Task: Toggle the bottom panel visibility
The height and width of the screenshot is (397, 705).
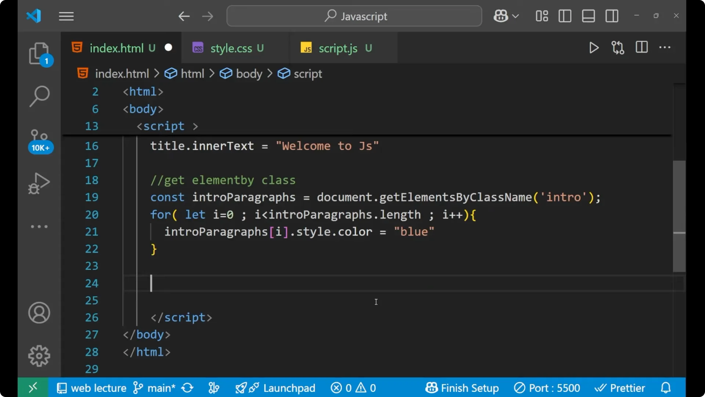Action: point(588,16)
